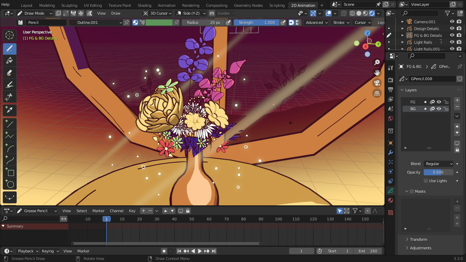Select the Line drawing tool
This screenshot has width=466, height=262.
(x=10, y=124)
